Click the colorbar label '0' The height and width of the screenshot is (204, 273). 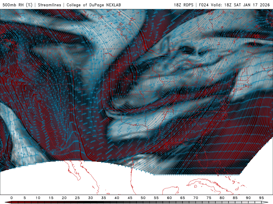(x=12, y=198)
